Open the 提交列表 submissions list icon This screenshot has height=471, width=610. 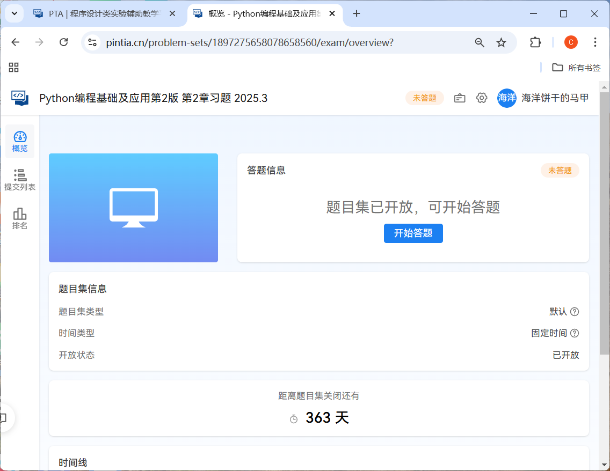[20, 180]
